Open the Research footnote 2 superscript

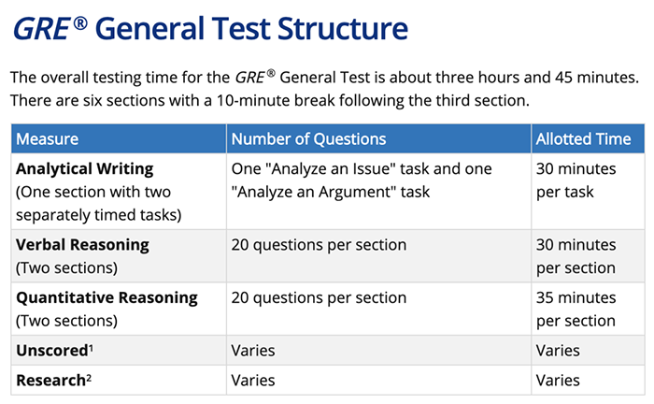[x=91, y=378]
